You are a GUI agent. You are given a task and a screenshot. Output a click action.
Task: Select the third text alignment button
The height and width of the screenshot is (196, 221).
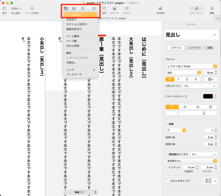coord(198,107)
